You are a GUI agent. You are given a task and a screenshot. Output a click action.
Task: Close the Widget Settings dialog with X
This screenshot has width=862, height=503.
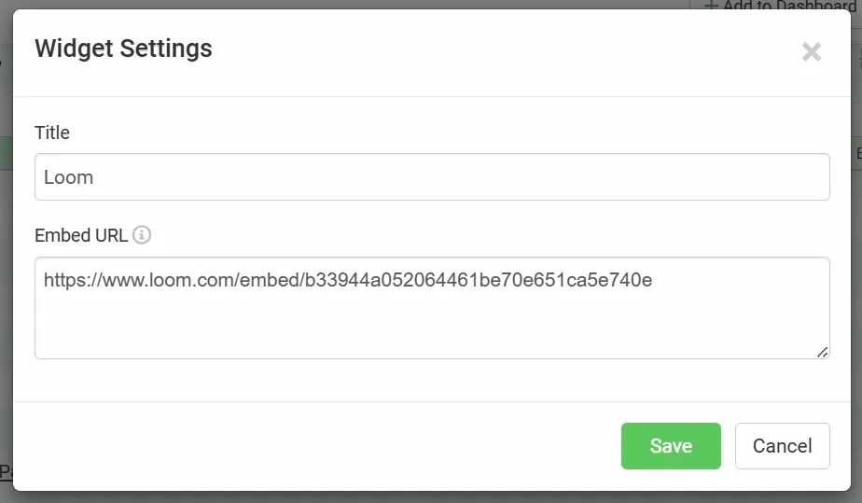click(811, 52)
